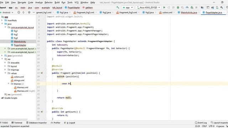Click the Debug app bug icon

[x=178, y=7]
